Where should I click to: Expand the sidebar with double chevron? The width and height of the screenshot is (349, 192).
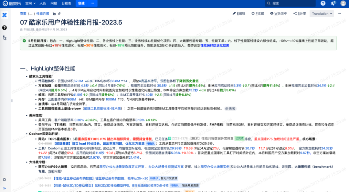coord(5,188)
